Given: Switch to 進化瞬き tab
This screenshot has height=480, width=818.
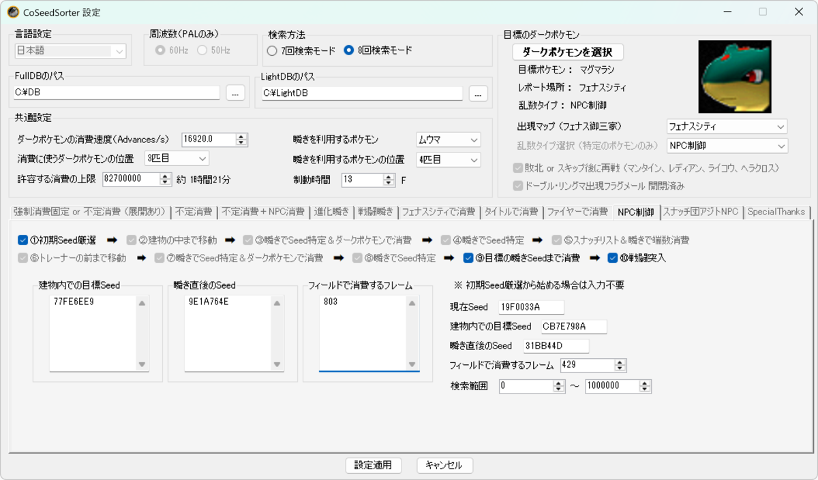Looking at the screenshot, I should click(332, 212).
